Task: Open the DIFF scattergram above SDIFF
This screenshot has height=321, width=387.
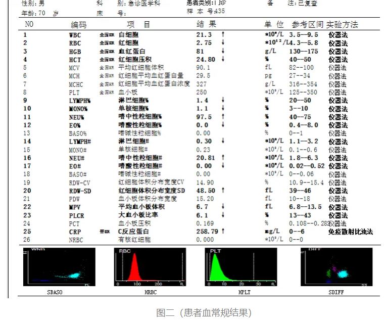Action: tap(336, 266)
